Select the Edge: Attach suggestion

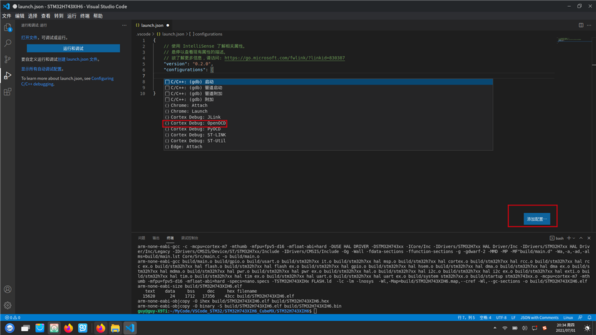[328, 146]
